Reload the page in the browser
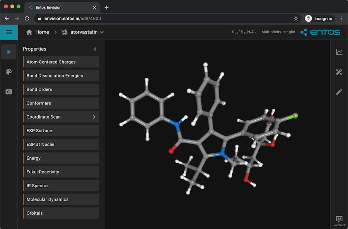Viewport: 348px width, 229px height. coord(27,19)
